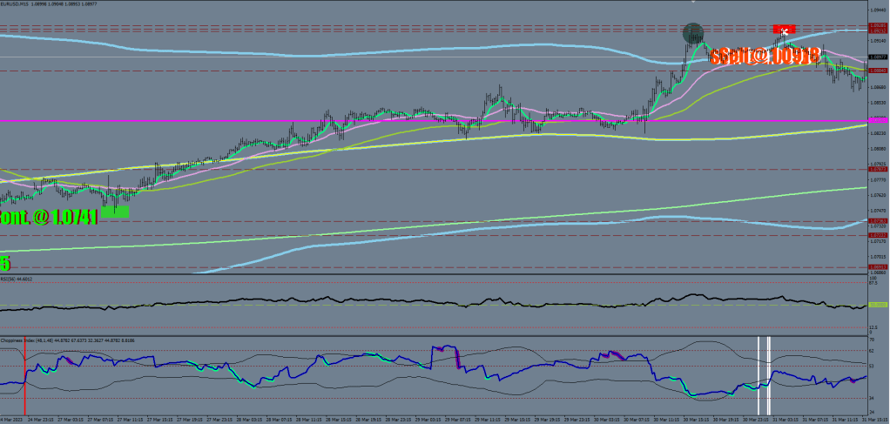Click the dark green circle at price peak
This screenshot has width=890, height=424.
coord(692,34)
